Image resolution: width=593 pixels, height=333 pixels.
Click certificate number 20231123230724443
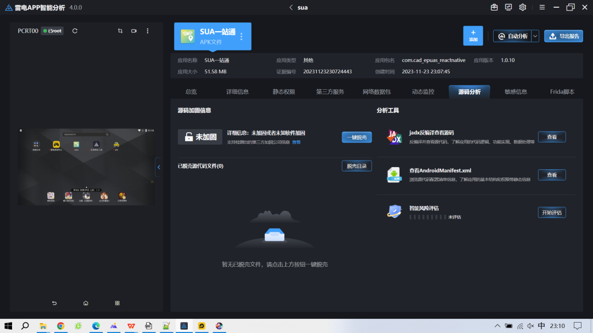click(x=327, y=72)
